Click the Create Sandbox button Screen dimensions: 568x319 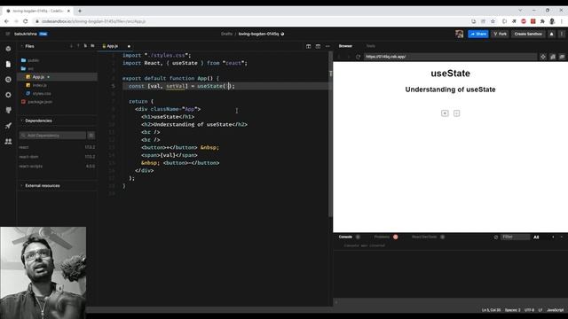click(x=528, y=34)
